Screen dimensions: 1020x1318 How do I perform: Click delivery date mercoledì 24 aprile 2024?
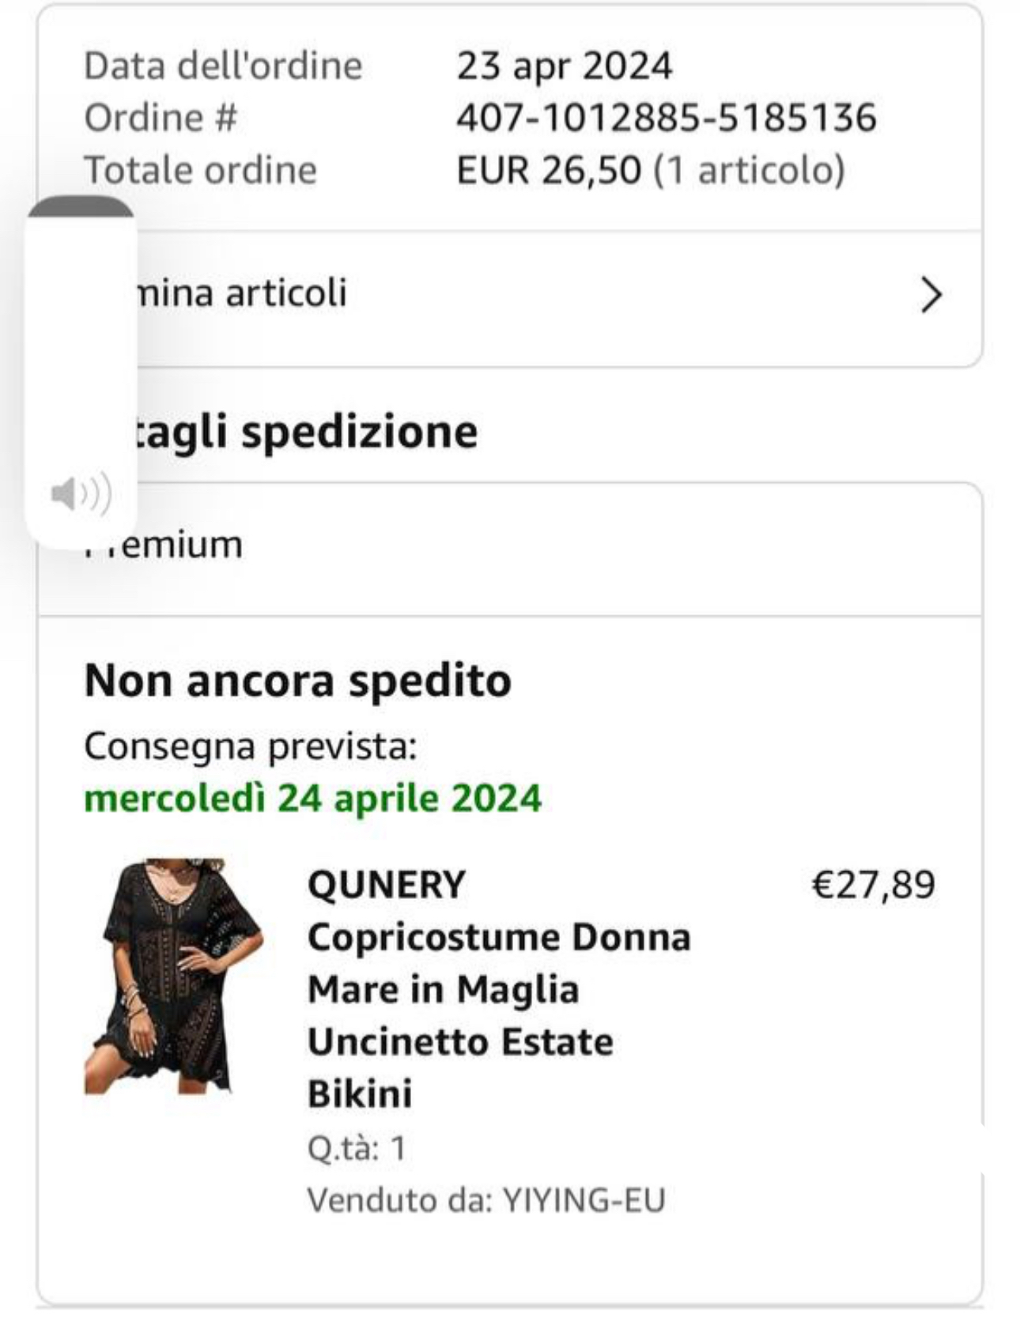click(312, 798)
